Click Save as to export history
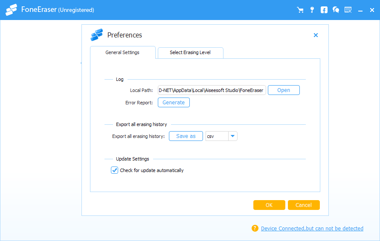 (x=186, y=136)
